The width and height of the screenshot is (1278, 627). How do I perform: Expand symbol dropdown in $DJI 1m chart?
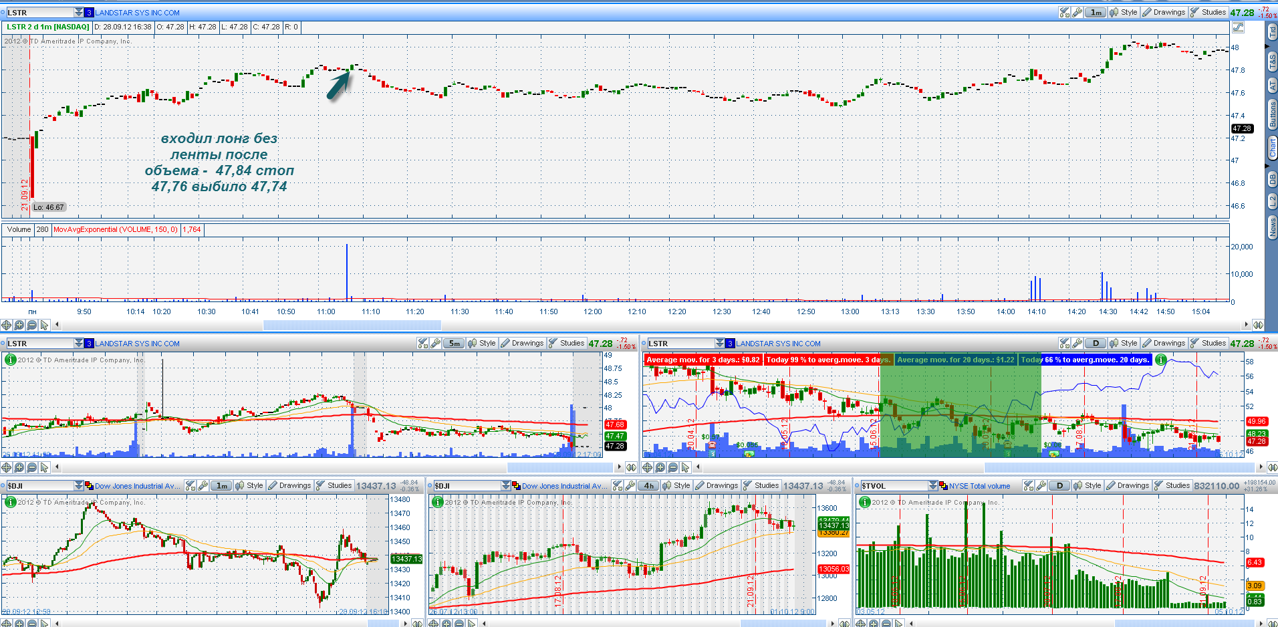(79, 485)
